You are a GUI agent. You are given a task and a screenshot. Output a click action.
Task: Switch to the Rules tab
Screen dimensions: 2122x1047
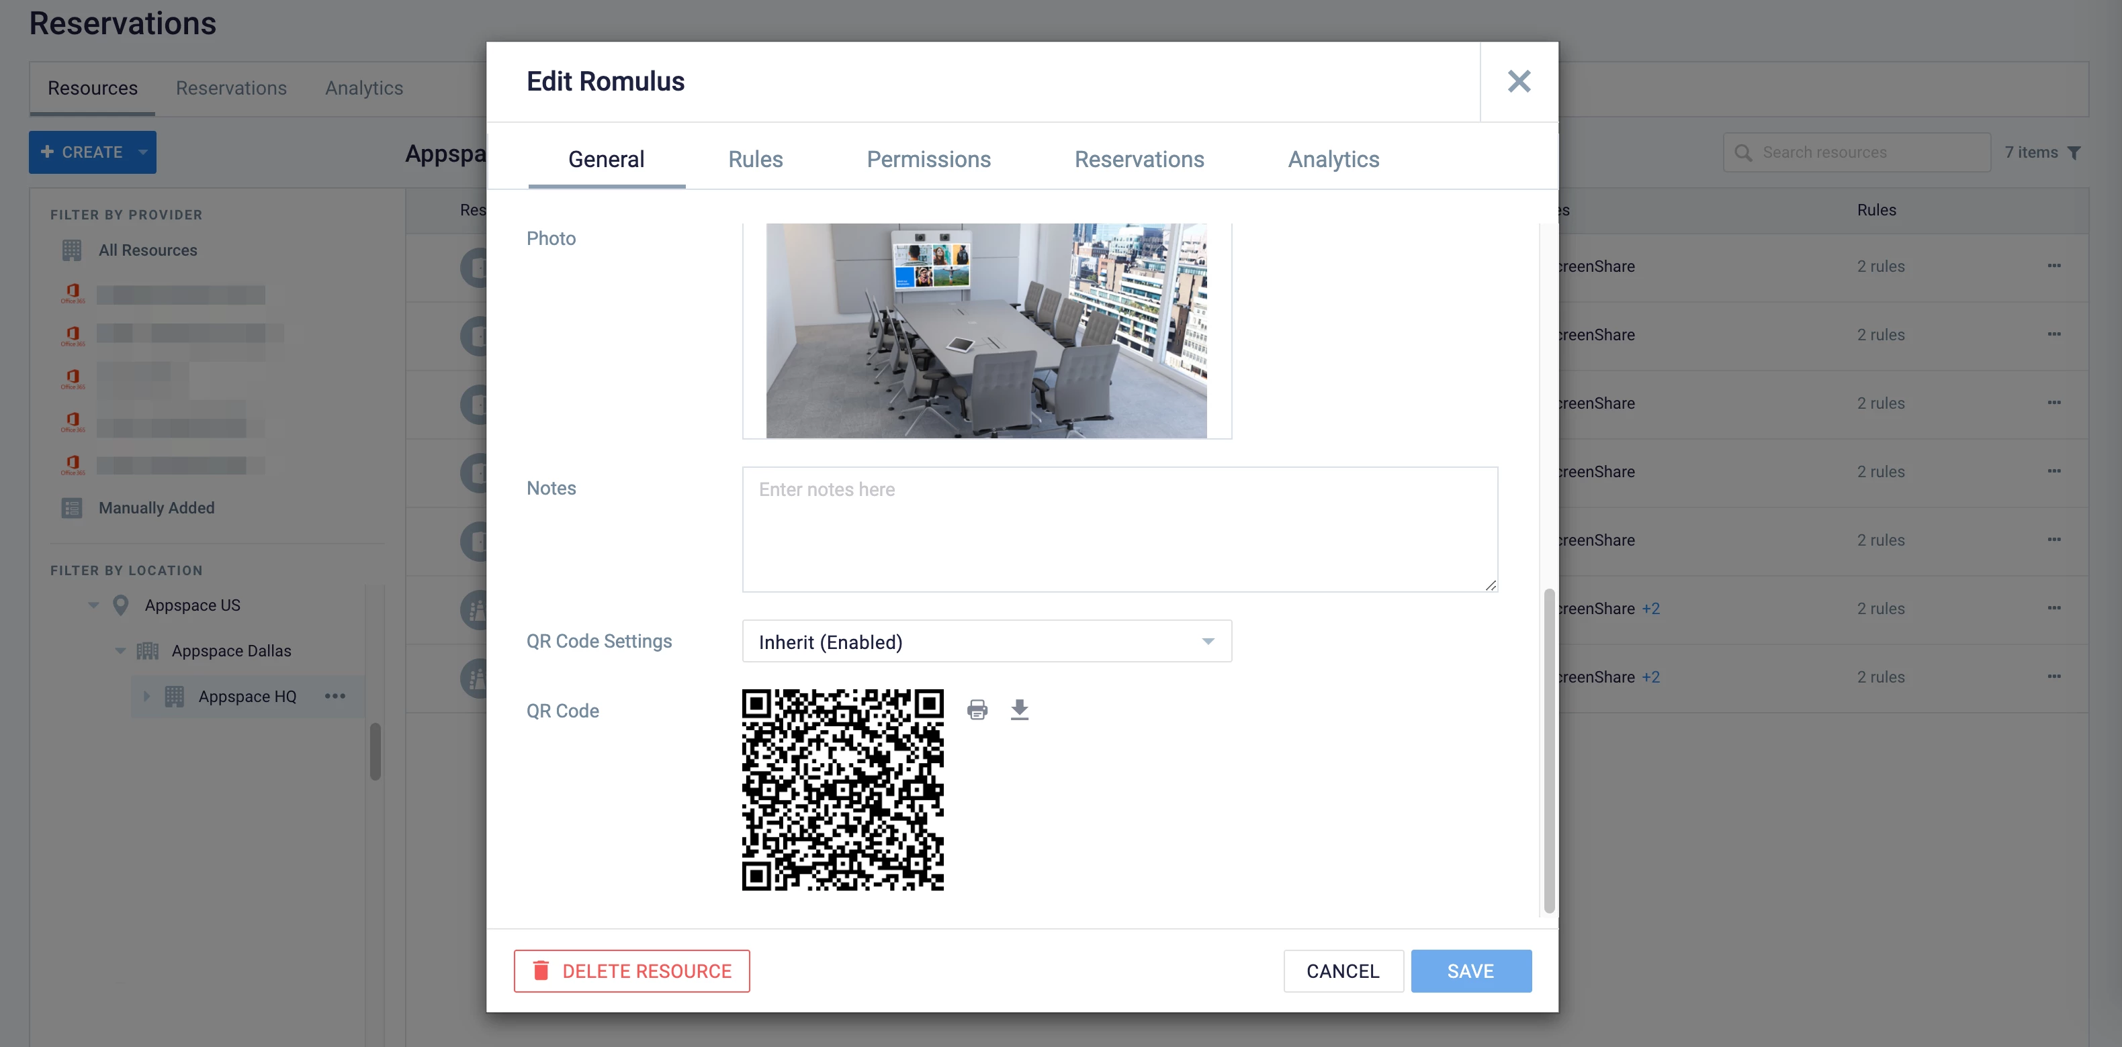point(756,160)
